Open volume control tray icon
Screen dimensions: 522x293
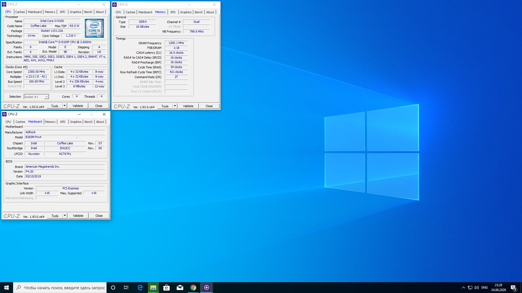477,288
